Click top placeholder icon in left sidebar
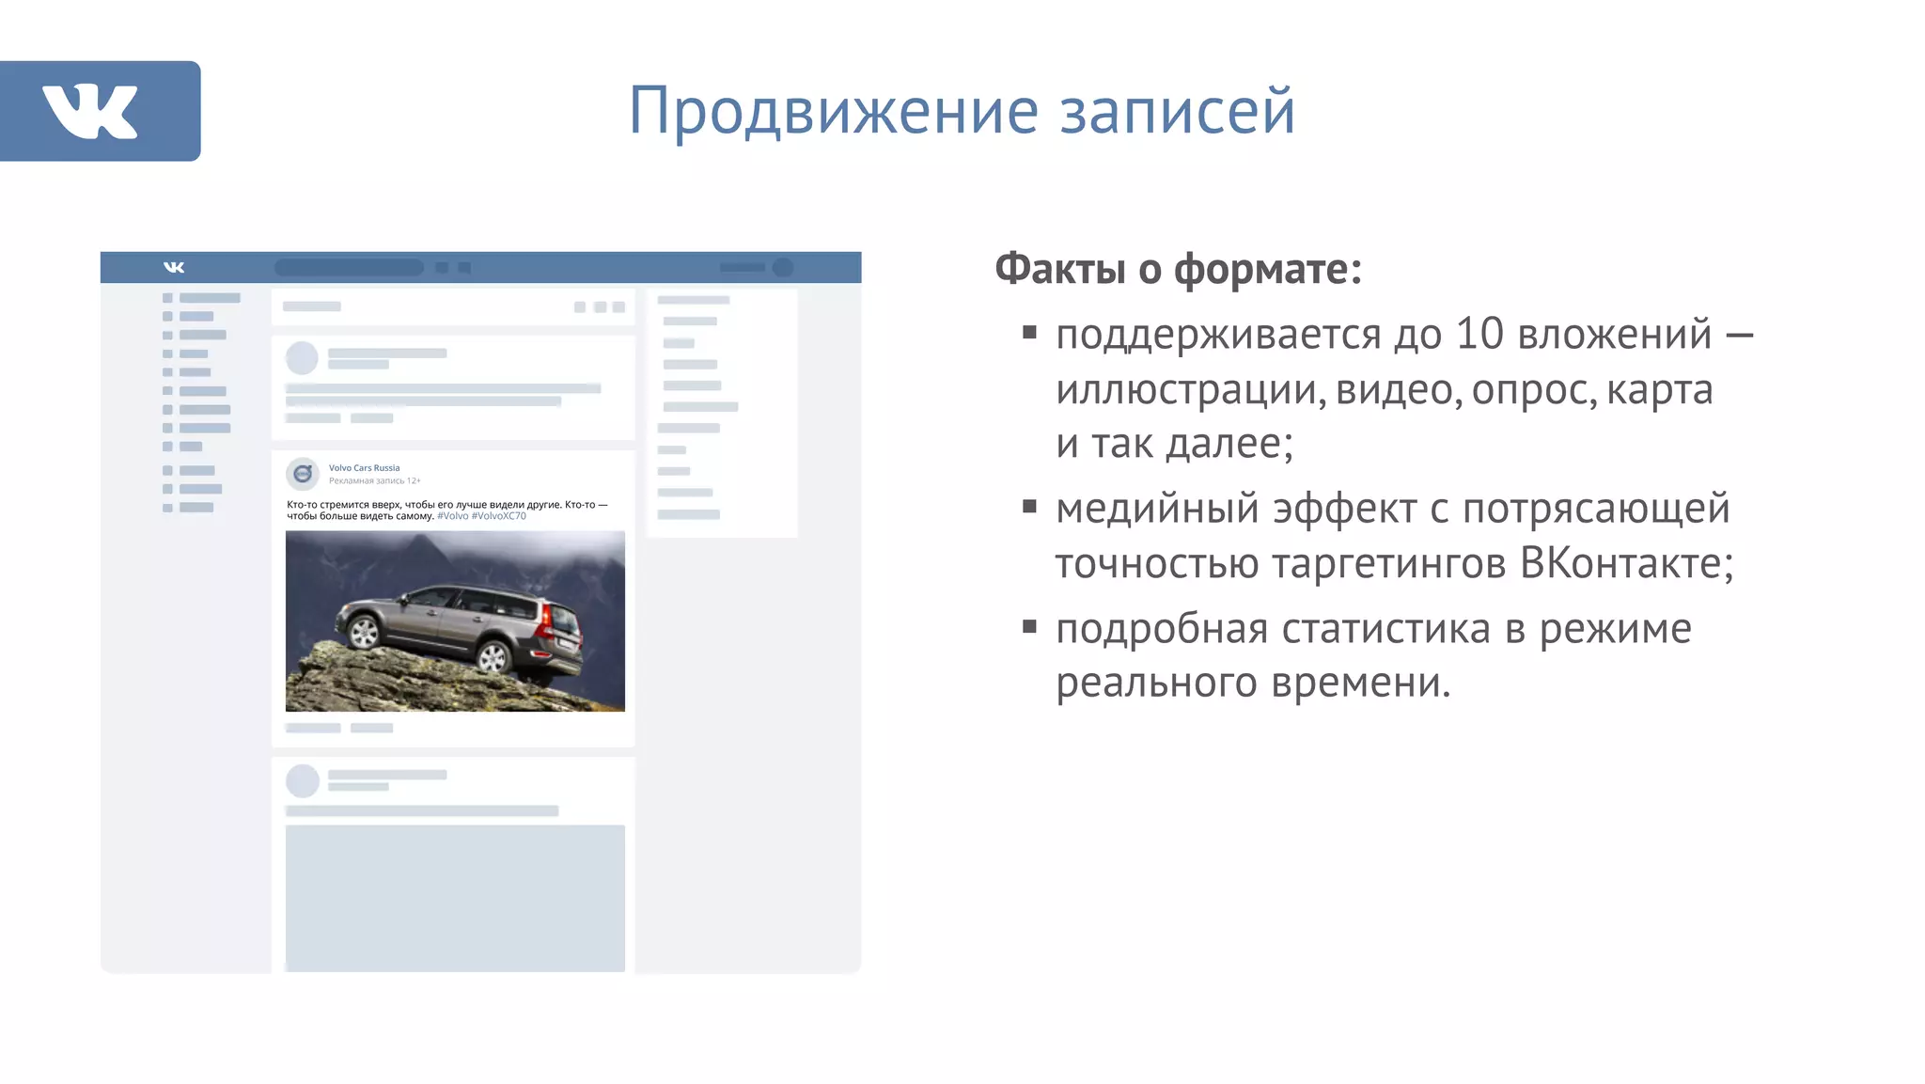 pos(167,298)
